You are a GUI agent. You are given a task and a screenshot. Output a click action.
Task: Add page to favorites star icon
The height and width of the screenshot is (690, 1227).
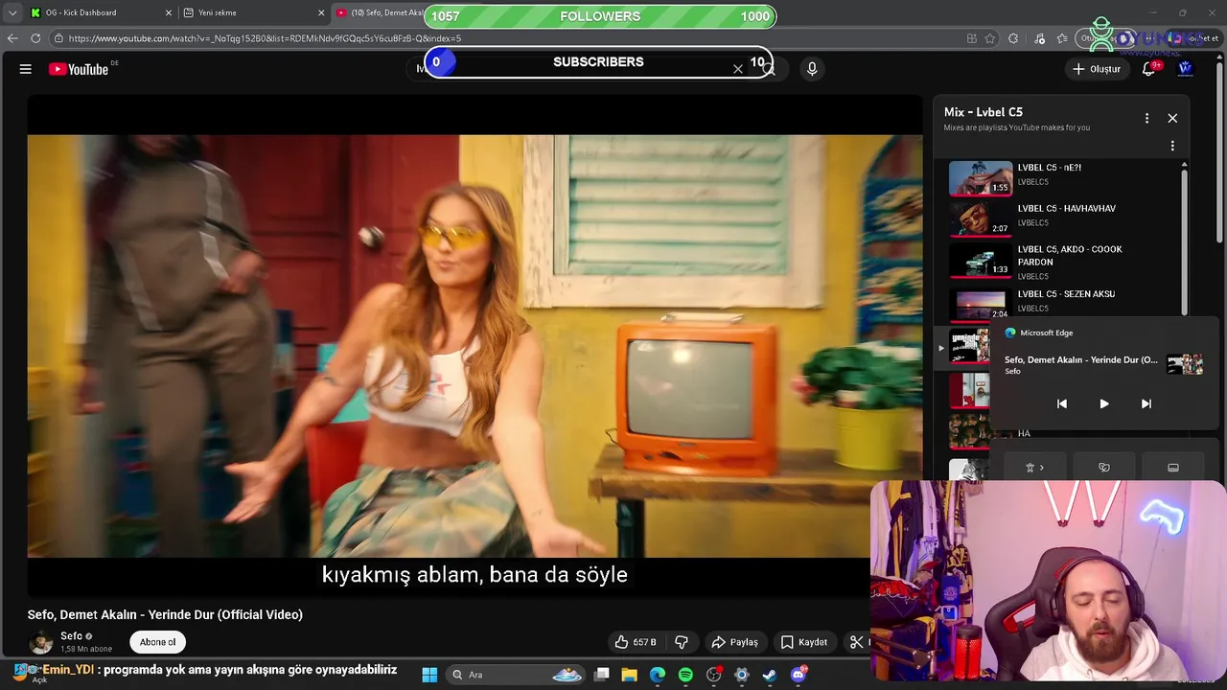[990, 38]
